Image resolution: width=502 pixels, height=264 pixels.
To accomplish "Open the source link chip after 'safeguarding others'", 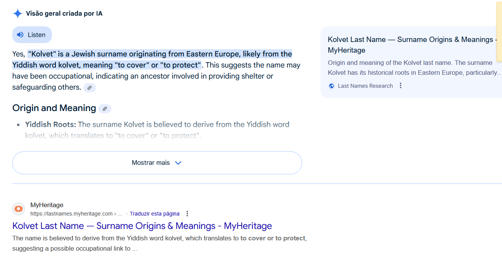I will click(89, 88).
